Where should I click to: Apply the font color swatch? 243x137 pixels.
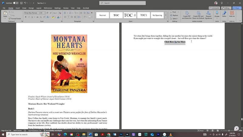[58, 17]
